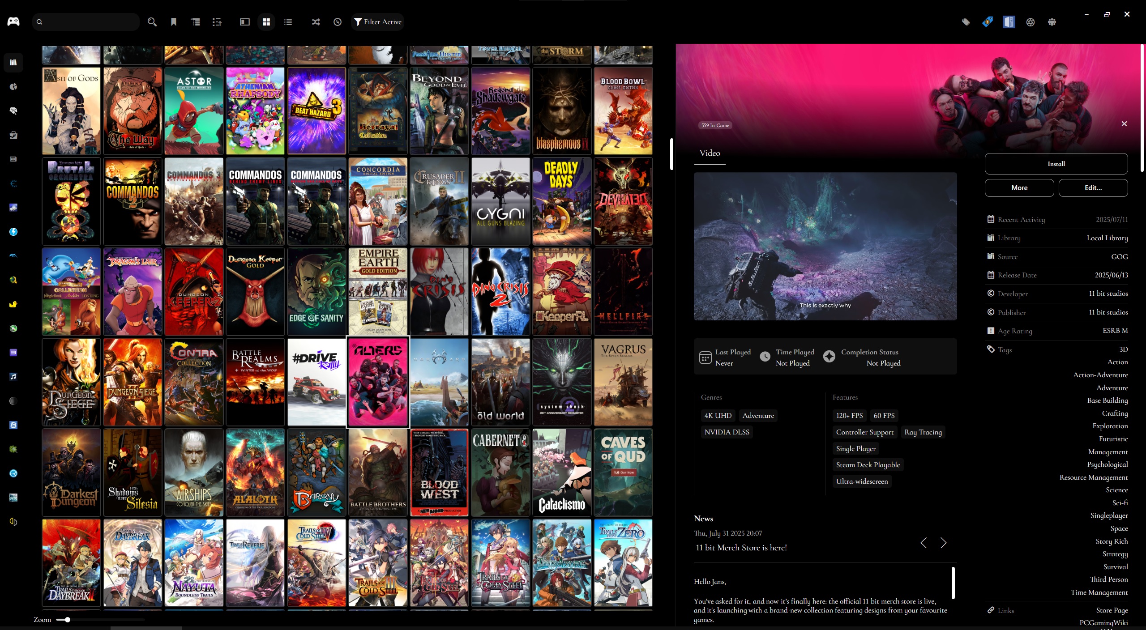Click the 'Story Rich' tag
The image size is (1146, 630).
pyautogui.click(x=1112, y=541)
